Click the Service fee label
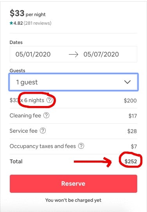The image size is (147, 212). pos(23,131)
